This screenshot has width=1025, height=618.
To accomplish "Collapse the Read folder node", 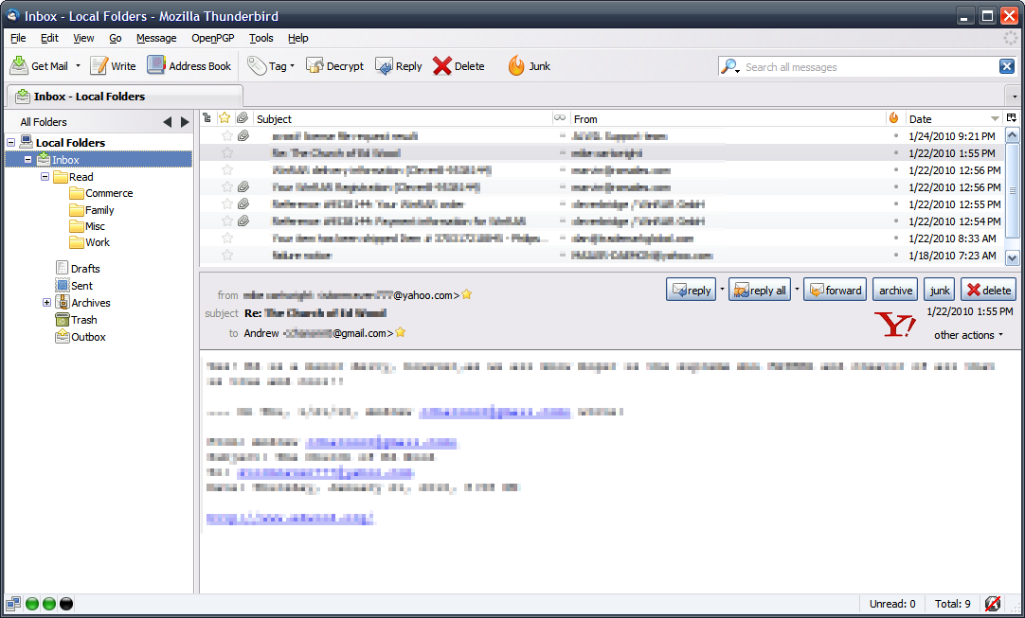I will pos(45,176).
